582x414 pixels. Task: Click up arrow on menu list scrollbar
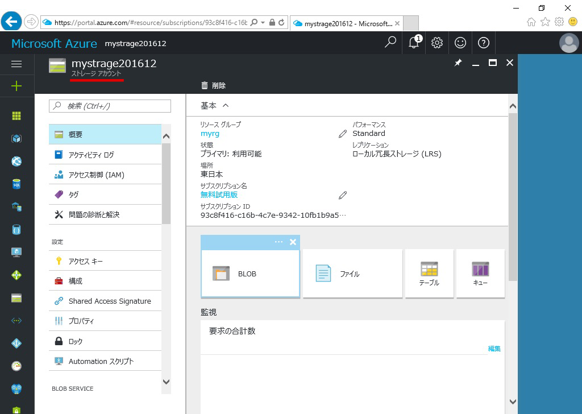(167, 136)
